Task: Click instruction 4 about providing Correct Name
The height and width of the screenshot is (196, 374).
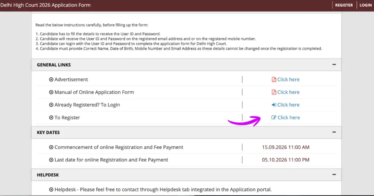Action: [179, 48]
